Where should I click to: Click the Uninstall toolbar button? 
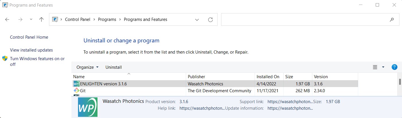(114, 67)
